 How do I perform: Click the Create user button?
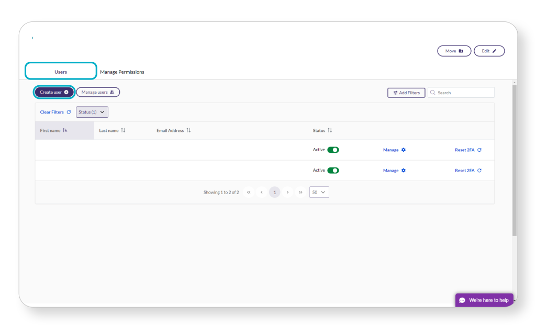(x=53, y=92)
